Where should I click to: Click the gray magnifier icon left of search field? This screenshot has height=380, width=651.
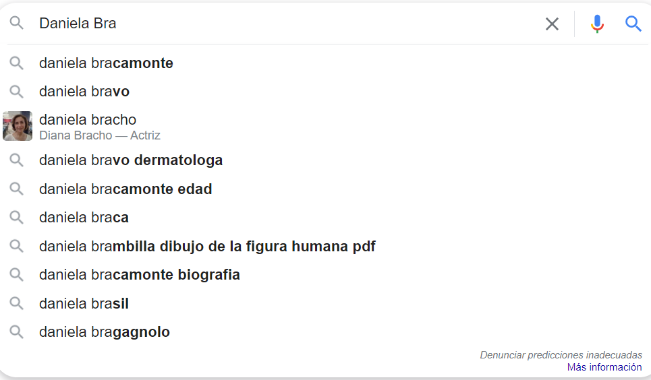point(17,24)
